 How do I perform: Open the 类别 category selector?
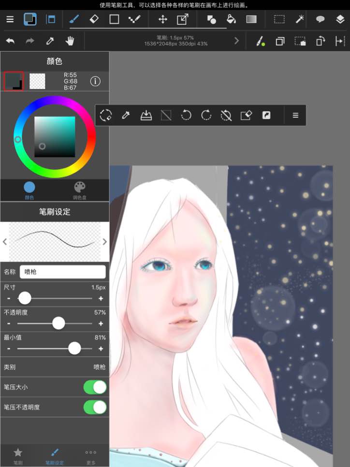click(55, 367)
